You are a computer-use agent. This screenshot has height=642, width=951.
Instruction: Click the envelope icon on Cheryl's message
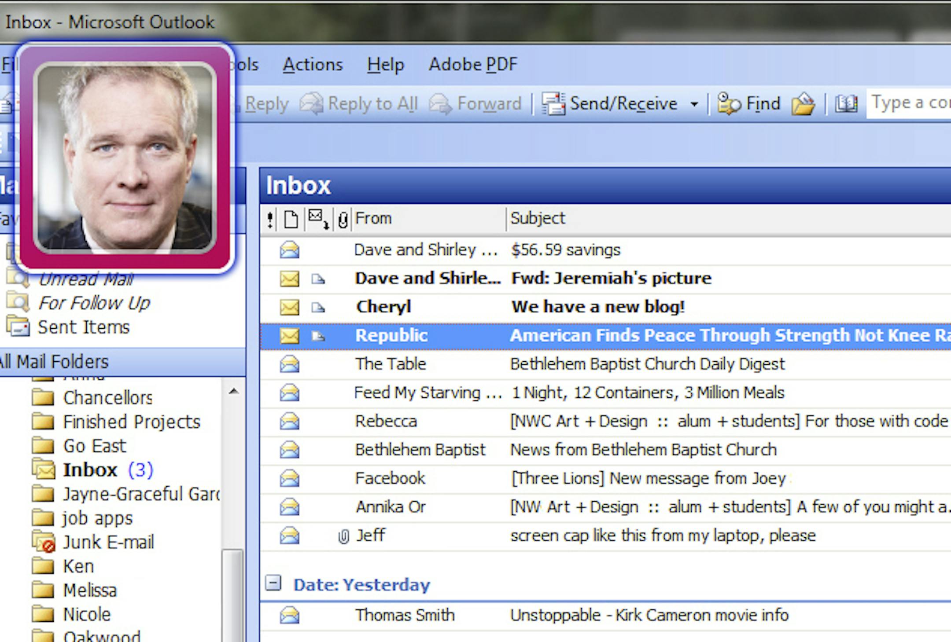pyautogui.click(x=289, y=307)
